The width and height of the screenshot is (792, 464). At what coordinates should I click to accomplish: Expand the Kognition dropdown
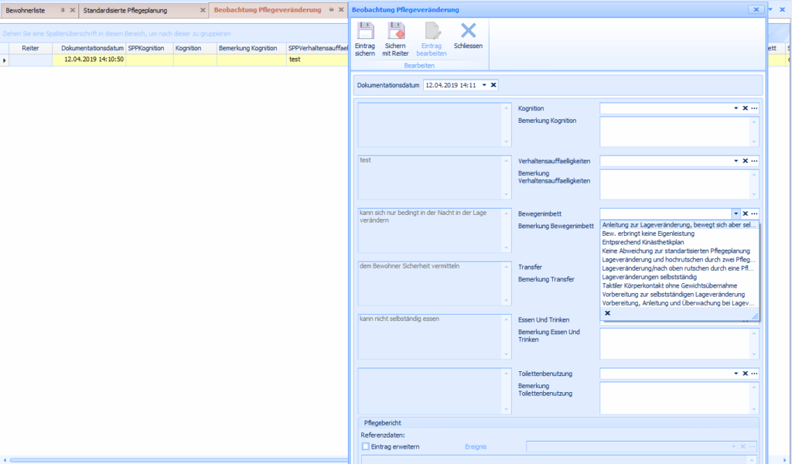736,108
